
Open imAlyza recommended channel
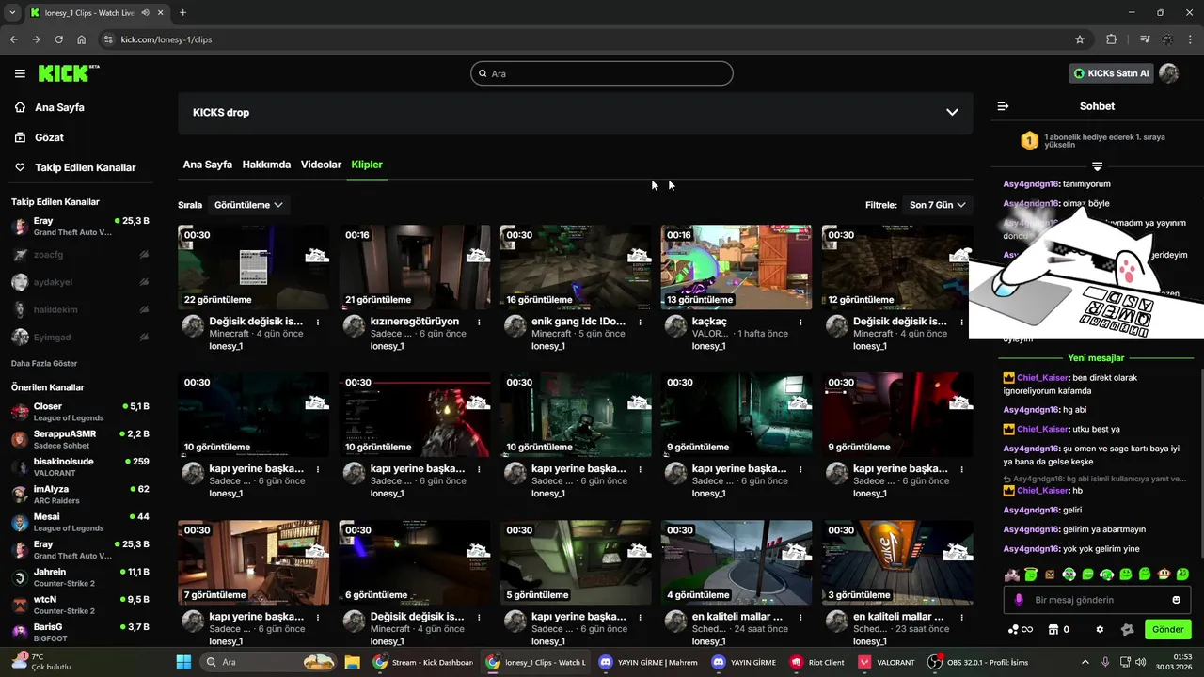point(80,494)
